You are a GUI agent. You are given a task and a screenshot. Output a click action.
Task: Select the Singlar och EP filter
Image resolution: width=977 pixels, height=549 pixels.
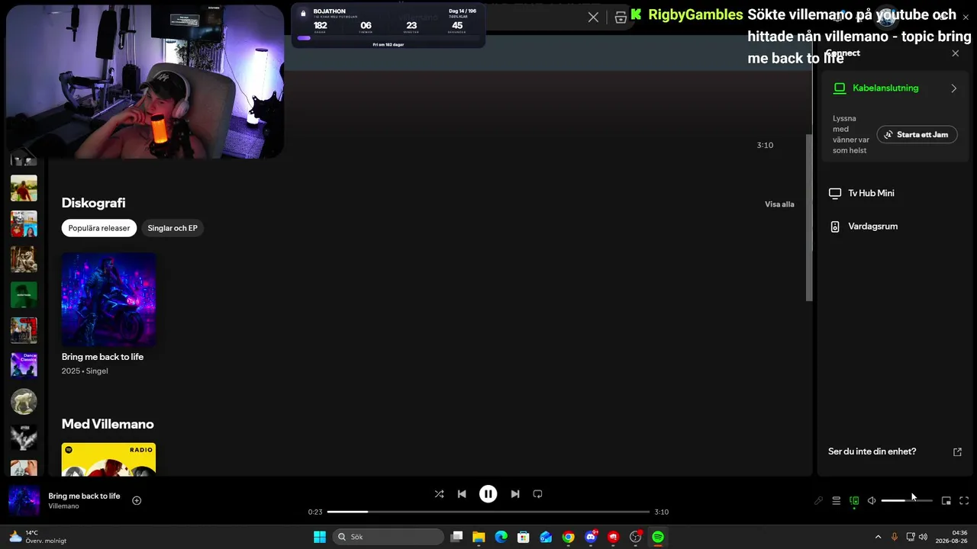173,228
